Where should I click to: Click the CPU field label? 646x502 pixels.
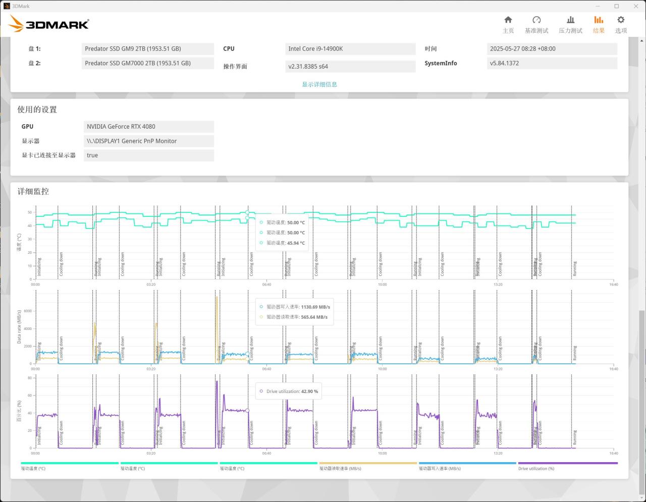pyautogui.click(x=229, y=49)
